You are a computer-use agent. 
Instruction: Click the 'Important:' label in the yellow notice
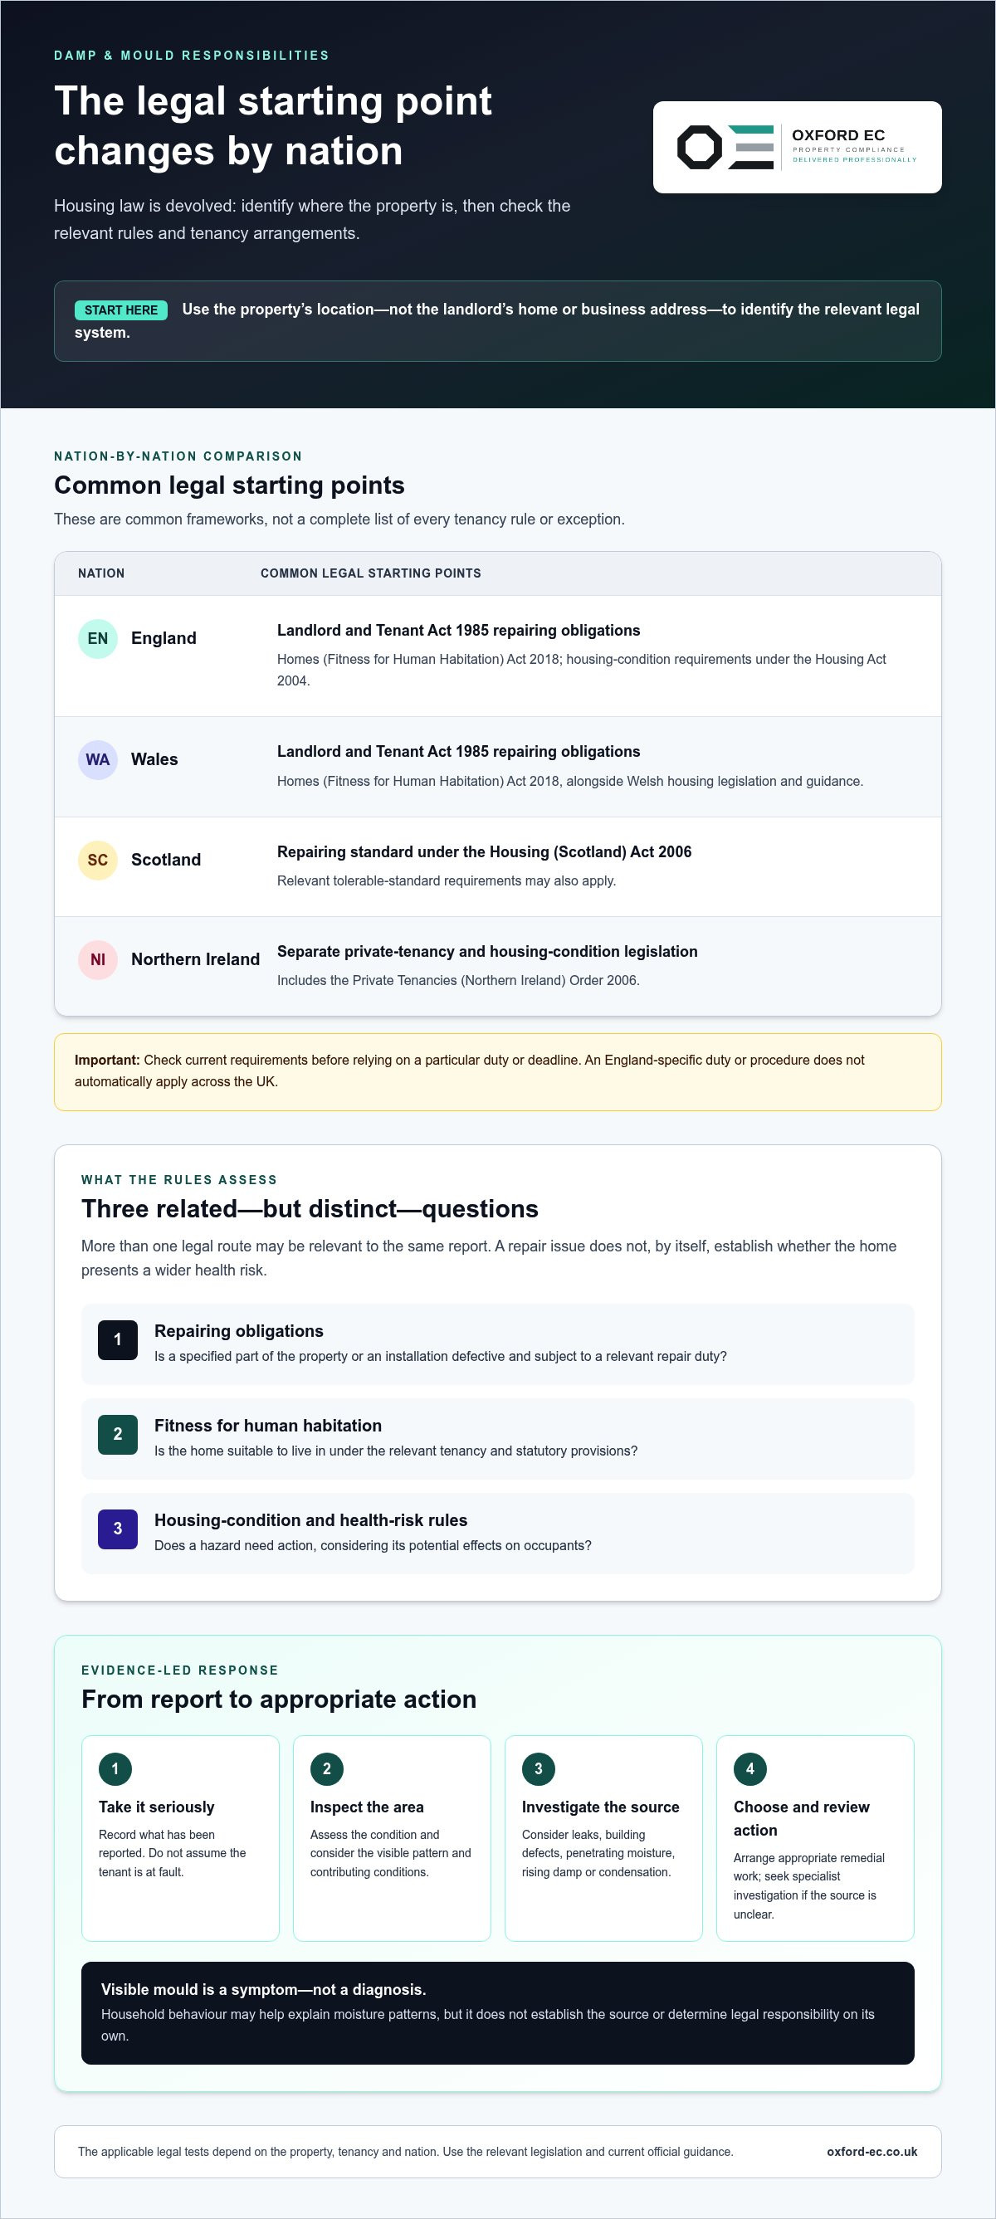107,1060
